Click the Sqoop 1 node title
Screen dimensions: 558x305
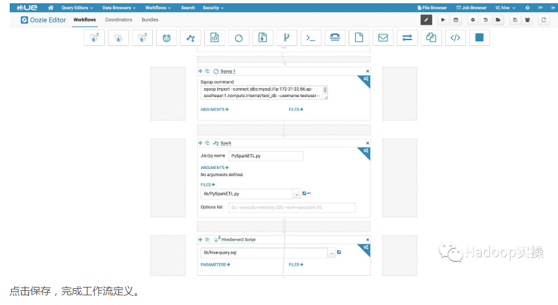point(227,71)
